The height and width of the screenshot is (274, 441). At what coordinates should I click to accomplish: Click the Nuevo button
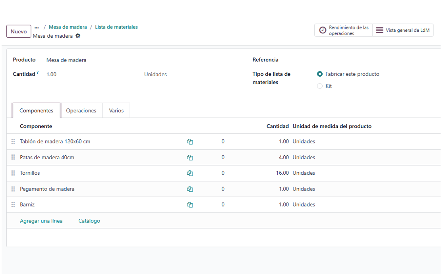(19, 31)
